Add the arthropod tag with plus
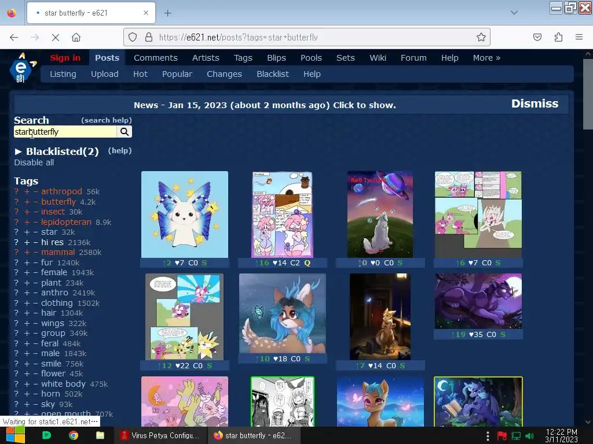The height and width of the screenshot is (444, 593). pos(27,191)
